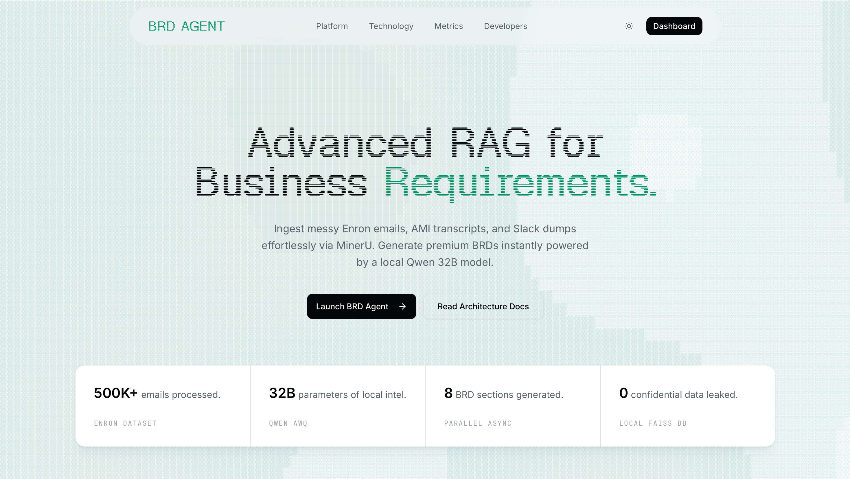Screen dimensions: 850x479
Task: Click the LOCAL FAISS DB label
Action: point(653,423)
